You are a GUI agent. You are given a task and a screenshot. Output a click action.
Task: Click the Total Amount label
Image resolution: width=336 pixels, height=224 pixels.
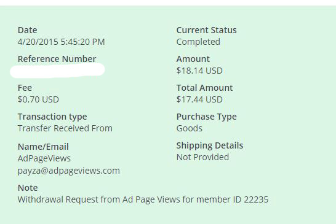click(205, 88)
